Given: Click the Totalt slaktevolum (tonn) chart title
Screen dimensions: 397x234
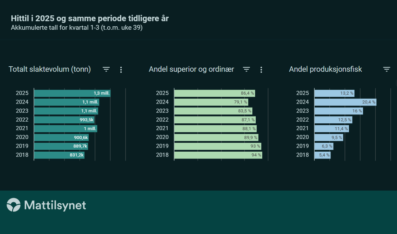Looking at the screenshot, I should click(50, 69).
